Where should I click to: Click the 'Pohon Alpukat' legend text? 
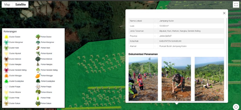(46, 53)
